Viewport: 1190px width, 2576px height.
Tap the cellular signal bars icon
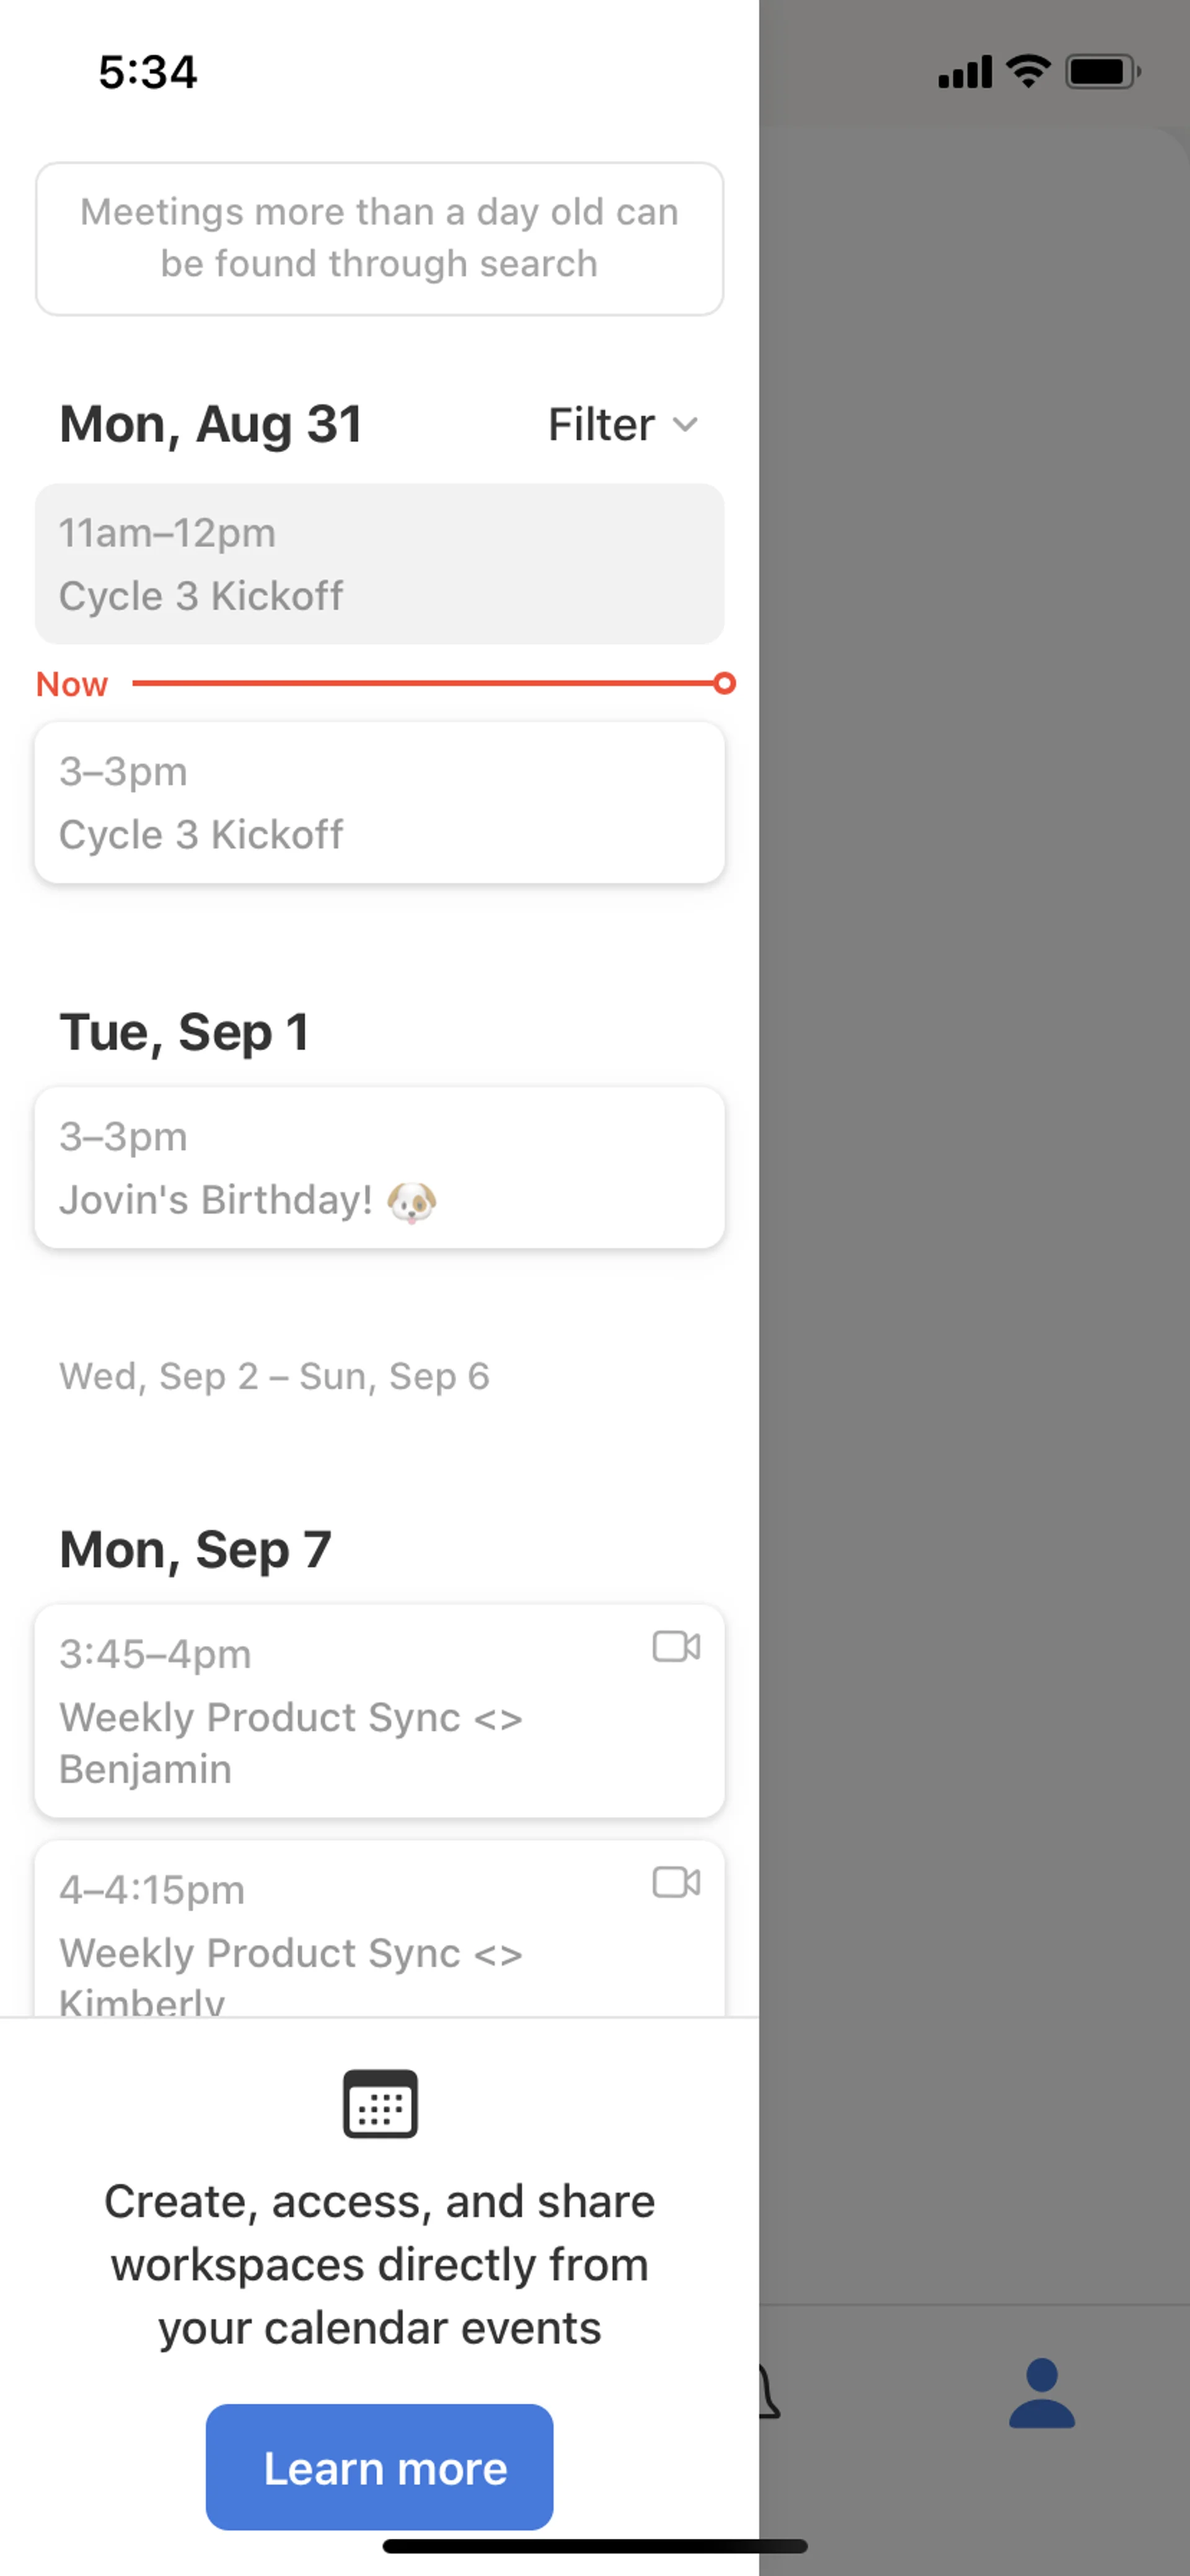click(964, 72)
